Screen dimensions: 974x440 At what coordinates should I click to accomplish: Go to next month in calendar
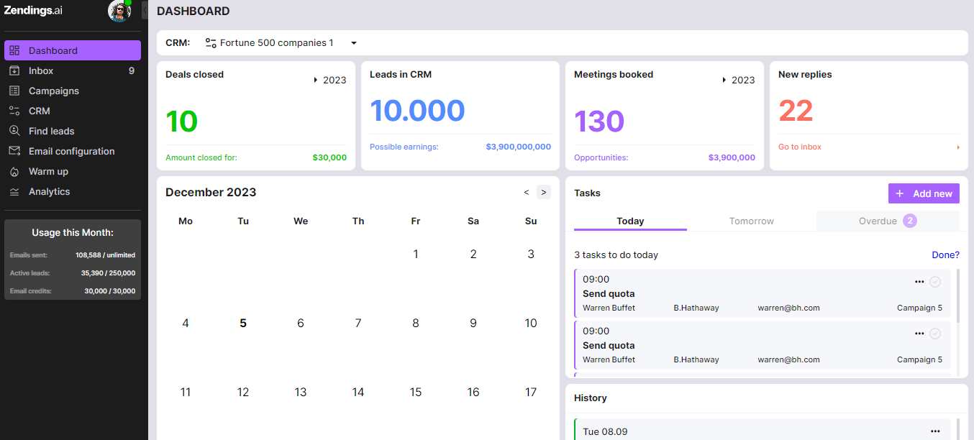[x=544, y=192]
